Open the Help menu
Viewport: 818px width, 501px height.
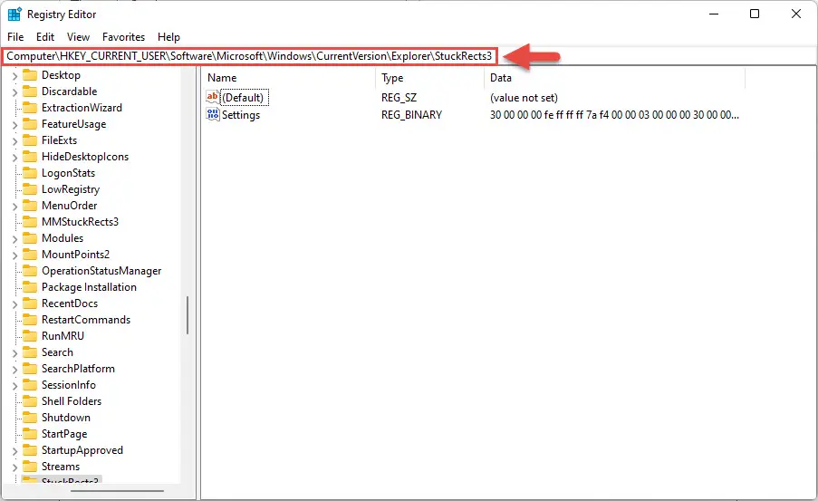[x=168, y=37]
